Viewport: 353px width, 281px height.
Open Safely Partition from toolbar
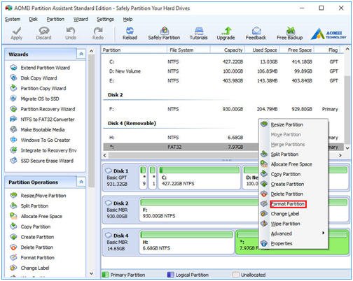click(x=164, y=34)
